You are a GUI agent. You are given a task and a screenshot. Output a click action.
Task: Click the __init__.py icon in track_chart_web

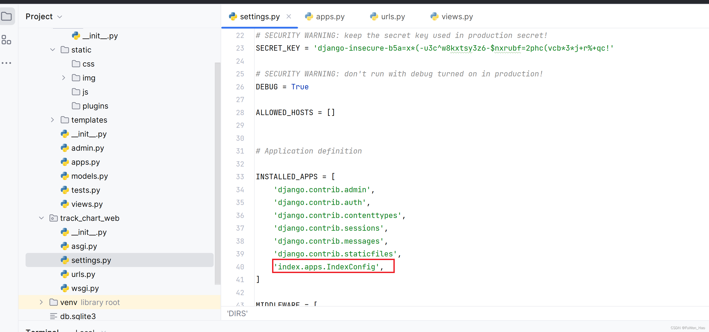(65, 232)
